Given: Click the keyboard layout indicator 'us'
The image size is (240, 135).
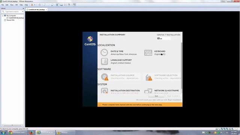Looking at the screenshot, I should coord(163,39).
